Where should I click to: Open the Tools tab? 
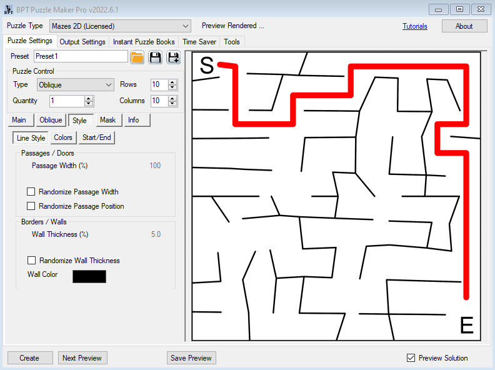click(232, 42)
